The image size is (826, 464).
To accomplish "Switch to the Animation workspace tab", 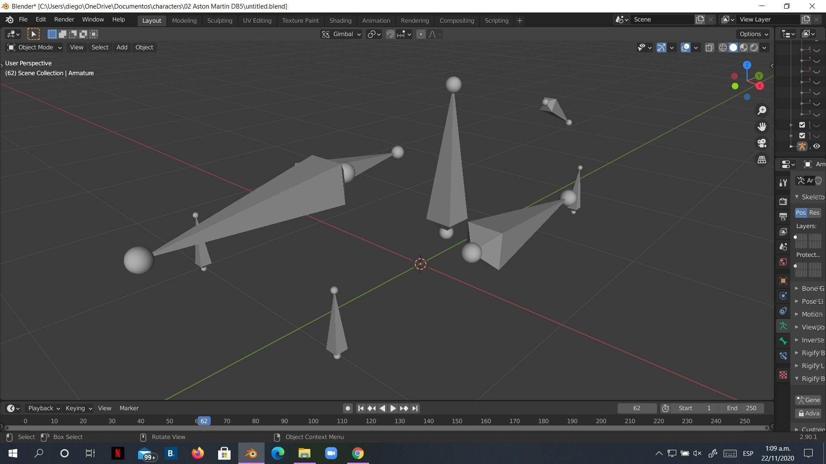I will click(376, 21).
